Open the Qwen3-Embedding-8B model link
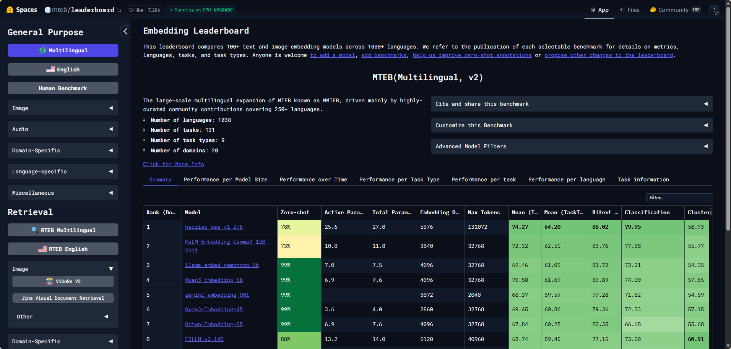The image size is (731, 349). coord(214,280)
